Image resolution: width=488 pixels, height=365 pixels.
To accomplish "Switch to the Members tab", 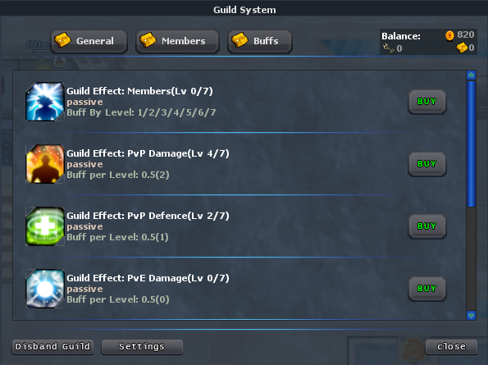I will tap(177, 41).
